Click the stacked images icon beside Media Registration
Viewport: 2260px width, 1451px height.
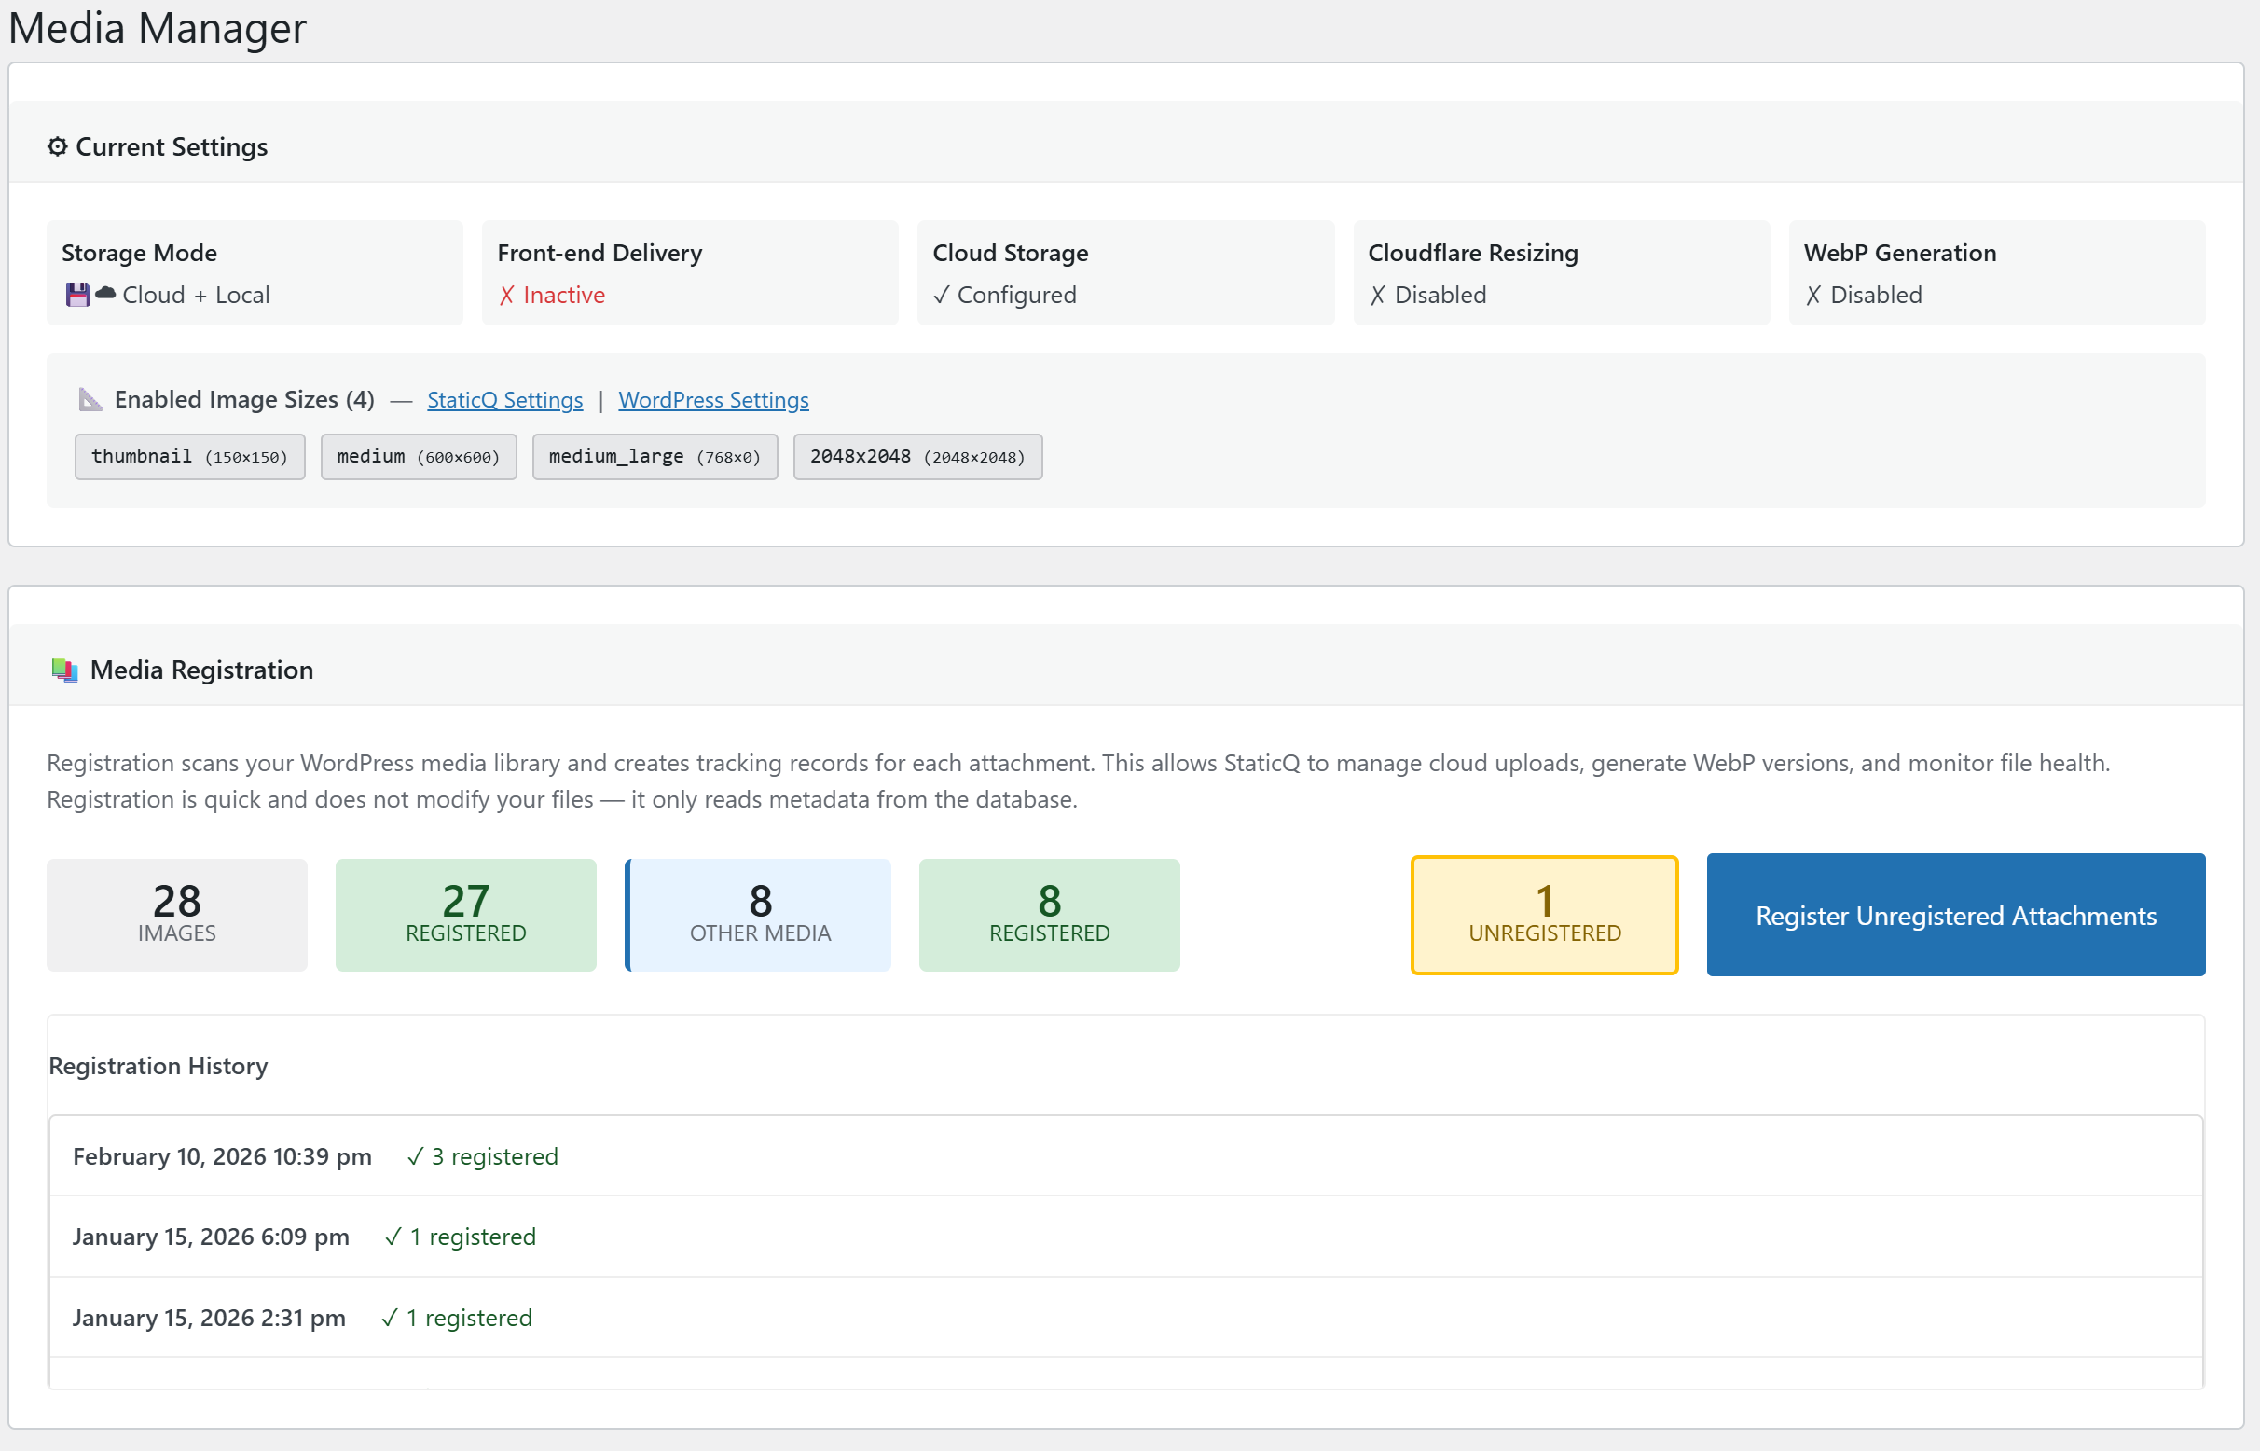pyautogui.click(x=64, y=670)
